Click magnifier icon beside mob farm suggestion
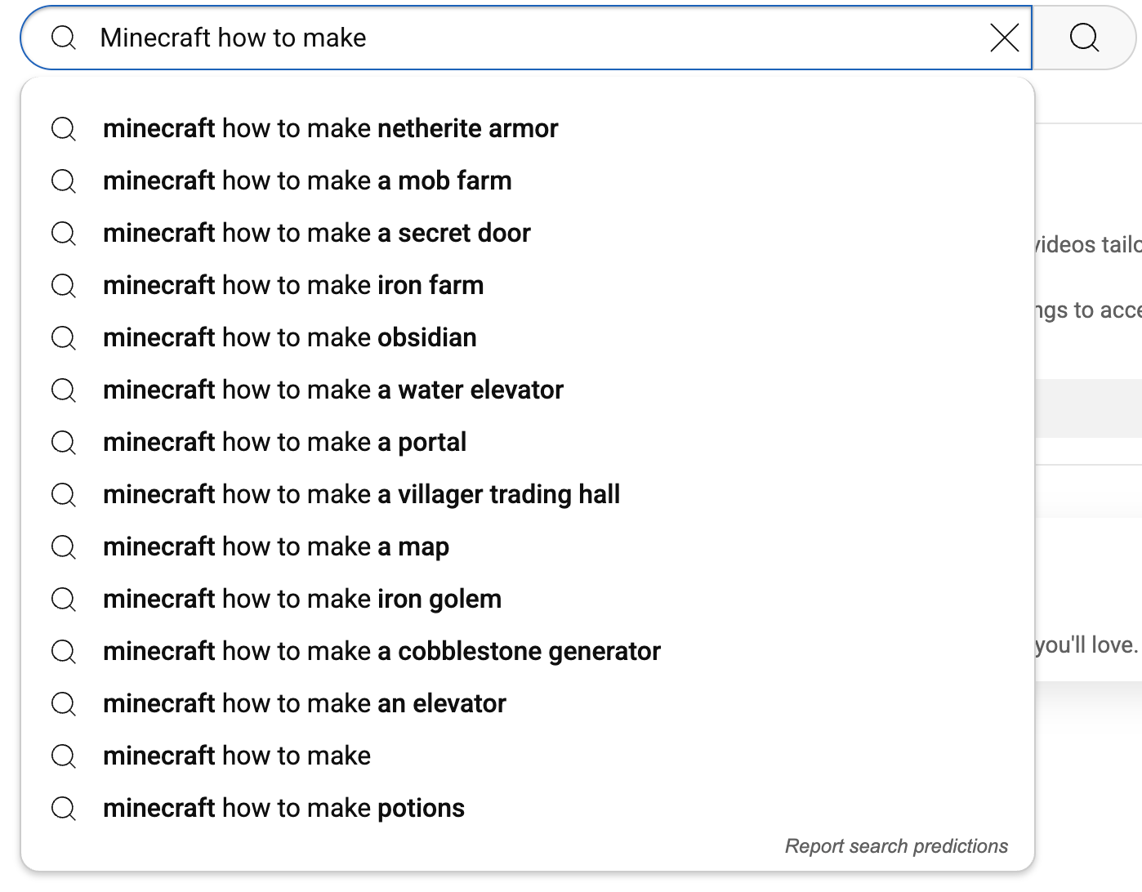Image resolution: width=1142 pixels, height=892 pixels. tap(64, 181)
